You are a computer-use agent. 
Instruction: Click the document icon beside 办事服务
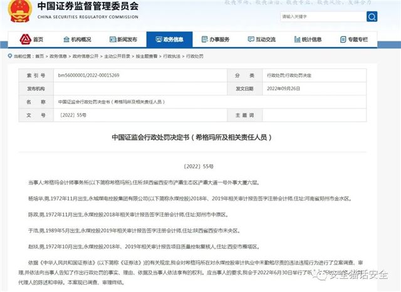[x=205, y=39]
